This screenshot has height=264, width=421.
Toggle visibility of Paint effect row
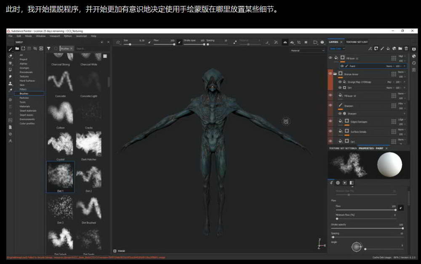[342, 66]
